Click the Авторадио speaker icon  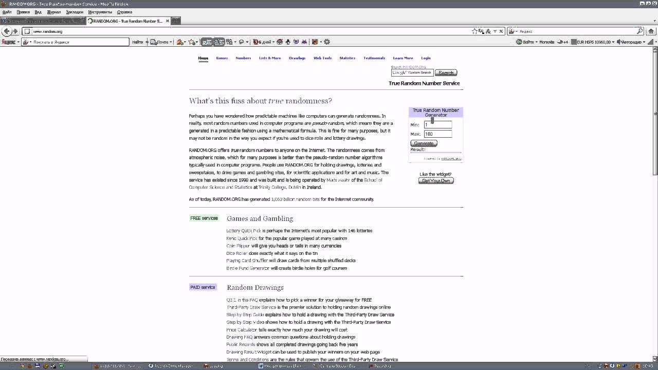[x=620, y=42]
